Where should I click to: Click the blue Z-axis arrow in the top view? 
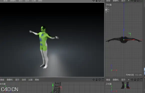124,30
